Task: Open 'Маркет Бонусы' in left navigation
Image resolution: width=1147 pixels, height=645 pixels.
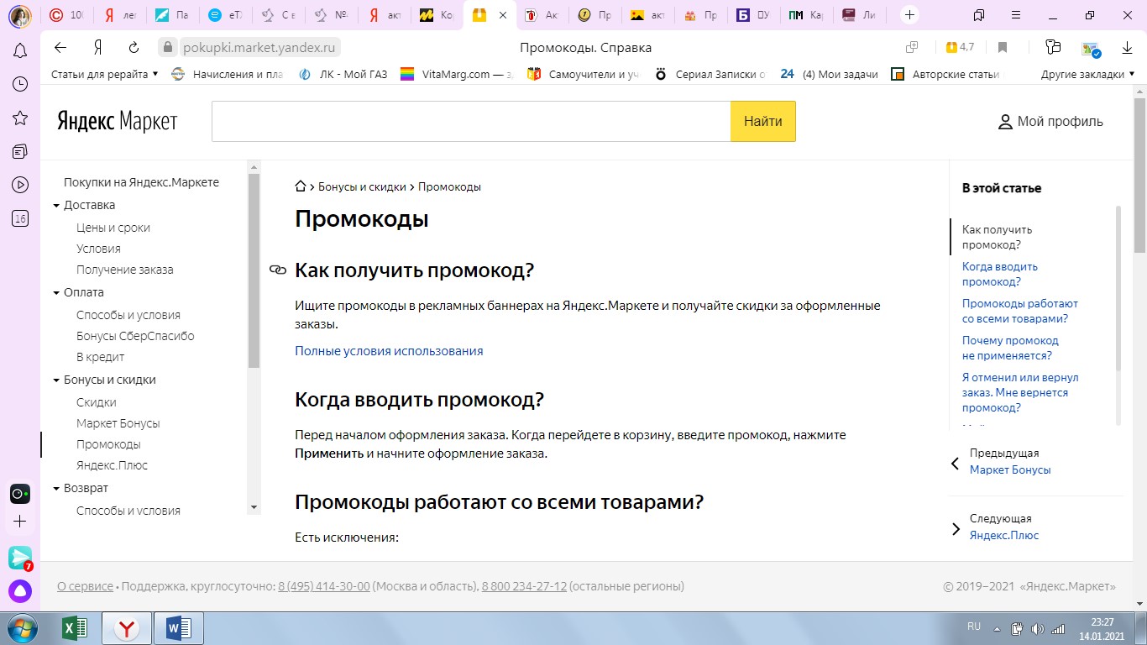Action: click(x=118, y=423)
